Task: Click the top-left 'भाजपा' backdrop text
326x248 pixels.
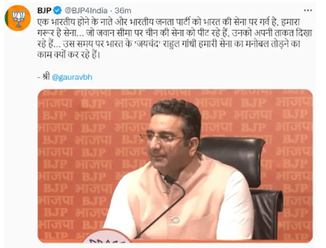Action: pos(55,103)
